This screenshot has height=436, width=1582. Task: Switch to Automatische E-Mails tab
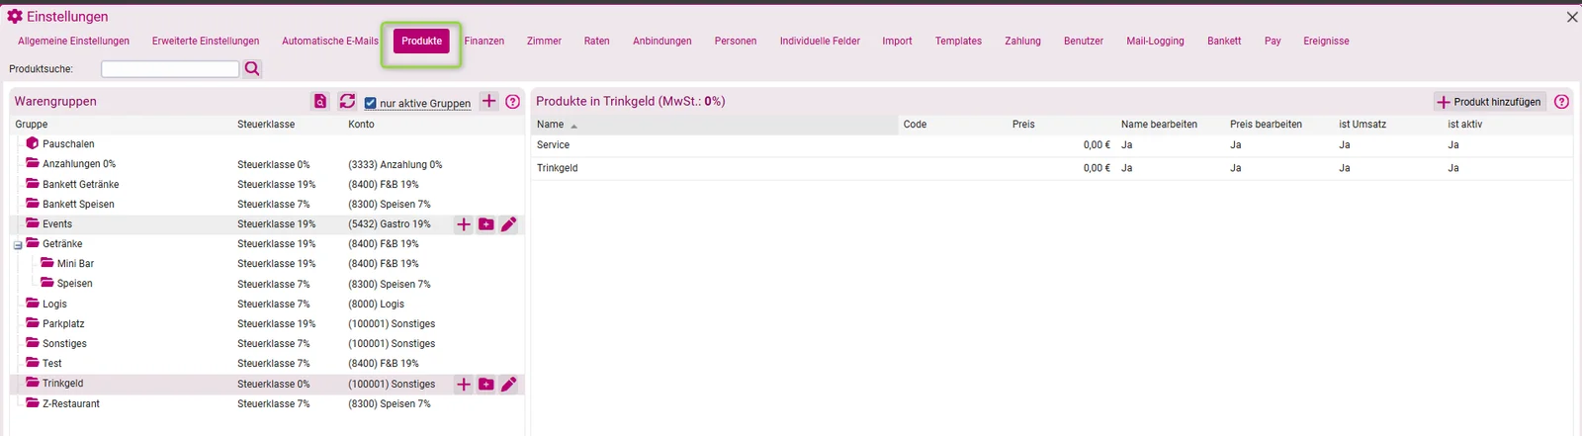(330, 41)
